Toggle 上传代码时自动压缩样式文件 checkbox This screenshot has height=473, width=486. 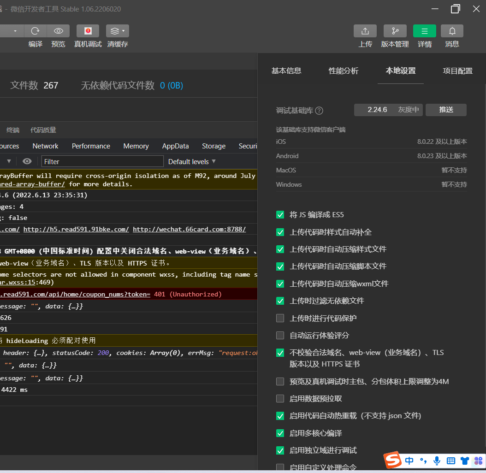tap(280, 249)
